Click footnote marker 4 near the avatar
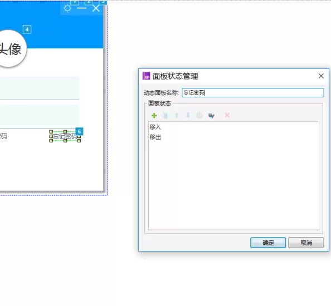Image resolution: width=331 pixels, height=306 pixels. point(27,29)
